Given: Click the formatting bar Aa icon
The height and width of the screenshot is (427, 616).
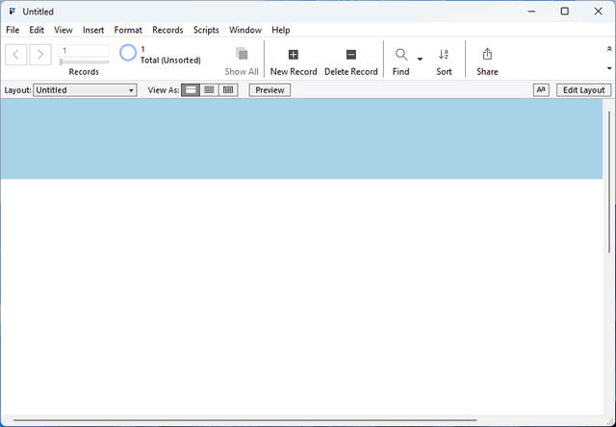Looking at the screenshot, I should pyautogui.click(x=541, y=90).
